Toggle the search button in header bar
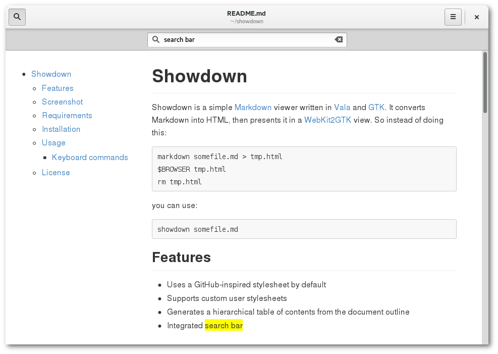Viewport: 498px width, 354px height. coord(17,17)
